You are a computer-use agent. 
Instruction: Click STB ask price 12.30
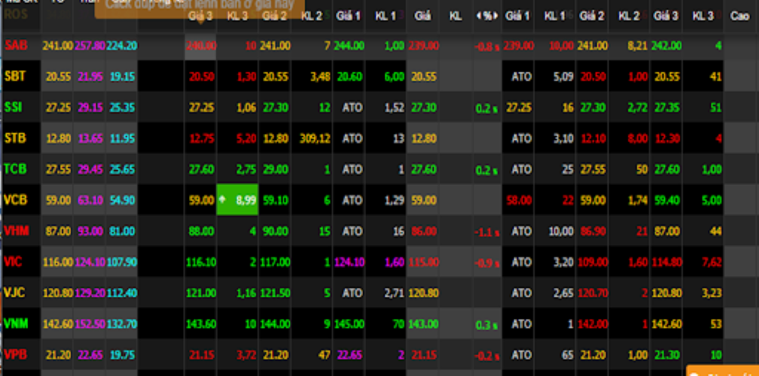[668, 138]
